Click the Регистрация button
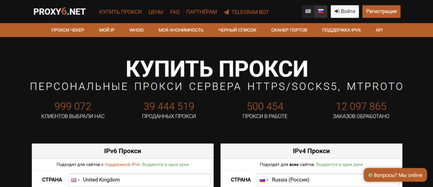The width and height of the screenshot is (433, 187). (x=381, y=11)
